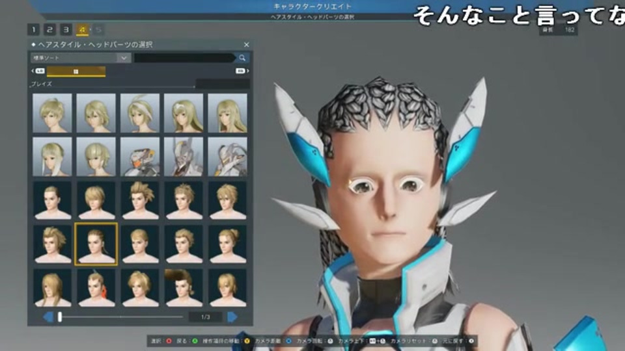Close the hairstyle selection panel

(246, 45)
